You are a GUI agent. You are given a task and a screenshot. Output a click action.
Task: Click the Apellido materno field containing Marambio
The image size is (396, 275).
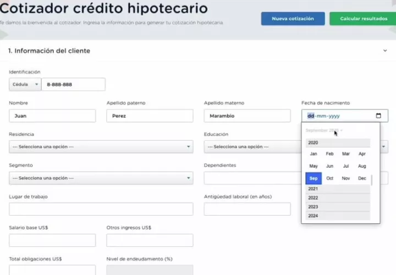pos(248,116)
